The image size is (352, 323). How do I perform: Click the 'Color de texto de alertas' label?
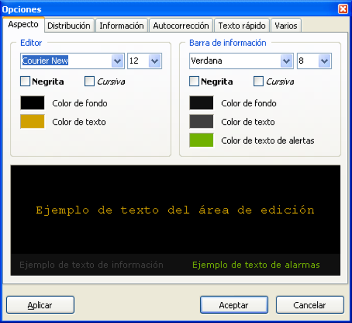coord(268,141)
